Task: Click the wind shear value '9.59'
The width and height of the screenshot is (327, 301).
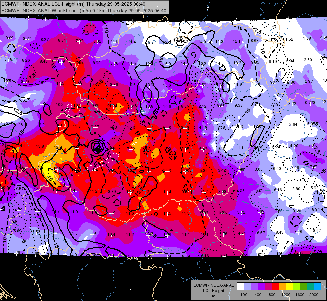Action: click(297, 210)
